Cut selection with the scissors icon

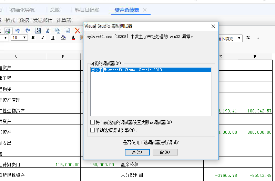(48, 31)
